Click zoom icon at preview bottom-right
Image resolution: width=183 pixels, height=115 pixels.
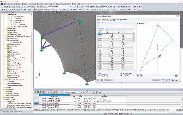(176, 76)
